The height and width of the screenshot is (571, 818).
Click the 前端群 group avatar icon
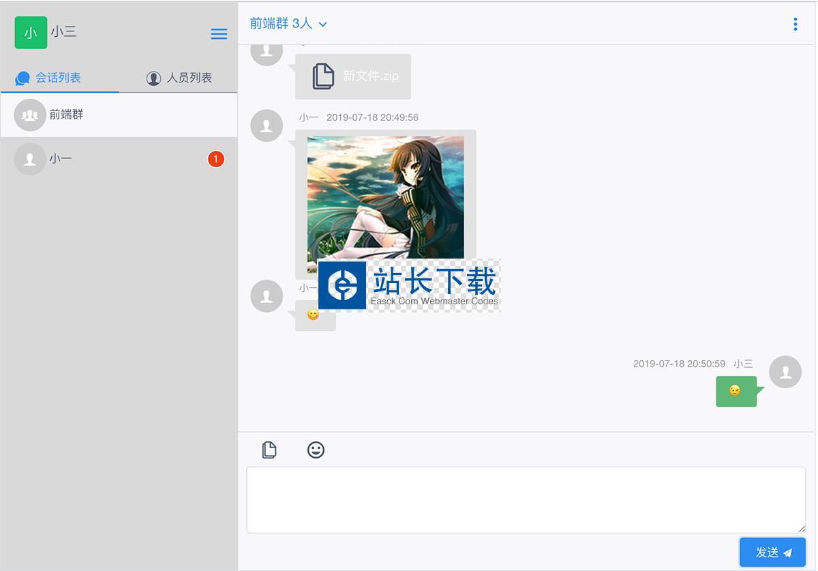pos(30,115)
